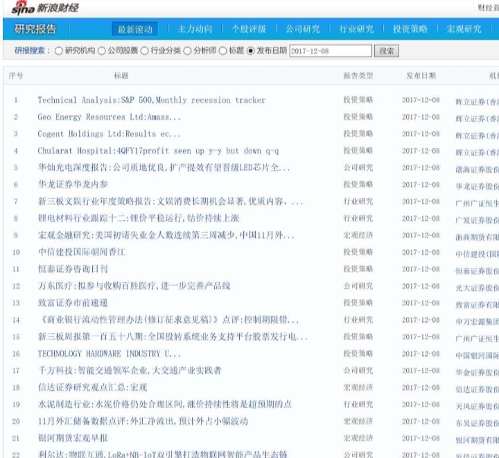Viewport: 499px width, 458px height.
Task: Click the Sina Finance logo
Action: [45, 8]
